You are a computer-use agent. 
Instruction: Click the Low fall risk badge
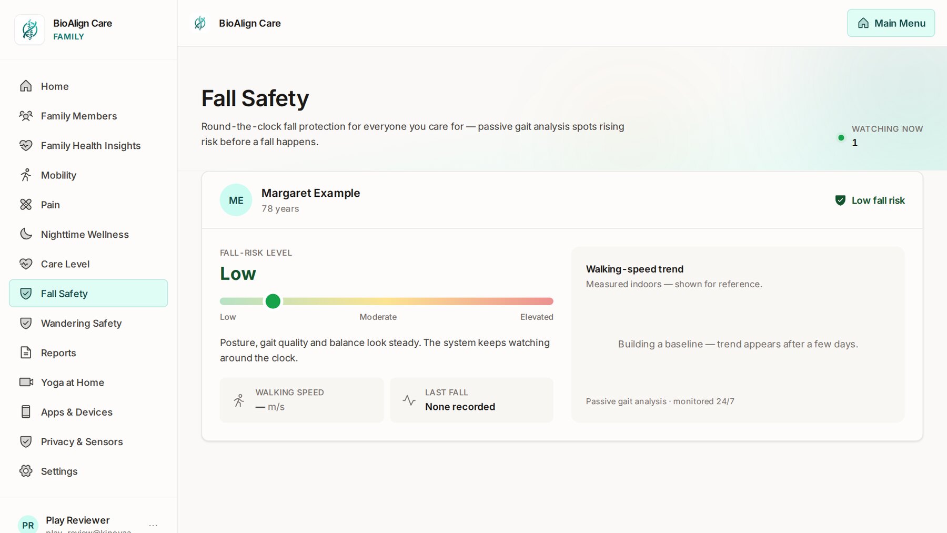tap(870, 200)
